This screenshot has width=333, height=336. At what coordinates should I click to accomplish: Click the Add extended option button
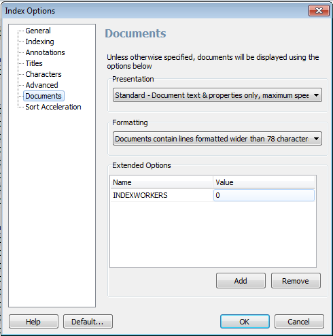point(241,281)
